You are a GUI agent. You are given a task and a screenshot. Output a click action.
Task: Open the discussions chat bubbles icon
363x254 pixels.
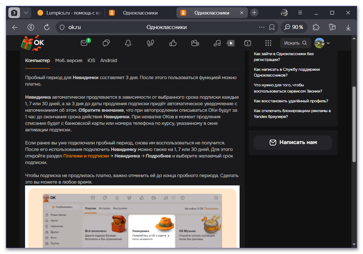pos(106,43)
